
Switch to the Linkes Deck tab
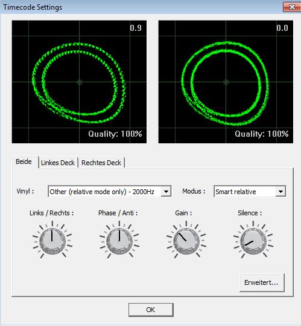tap(58, 163)
